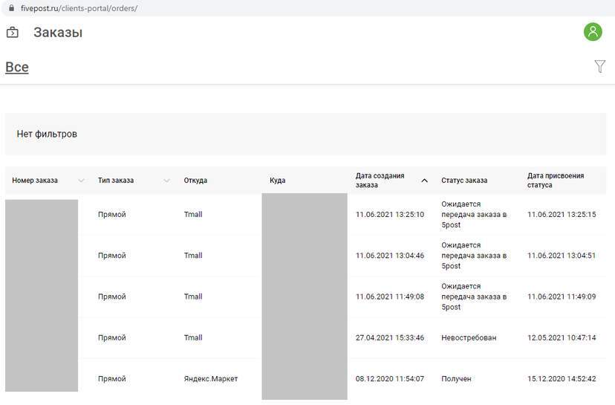
Task: Click the green user profile avatar icon
Action: point(593,32)
